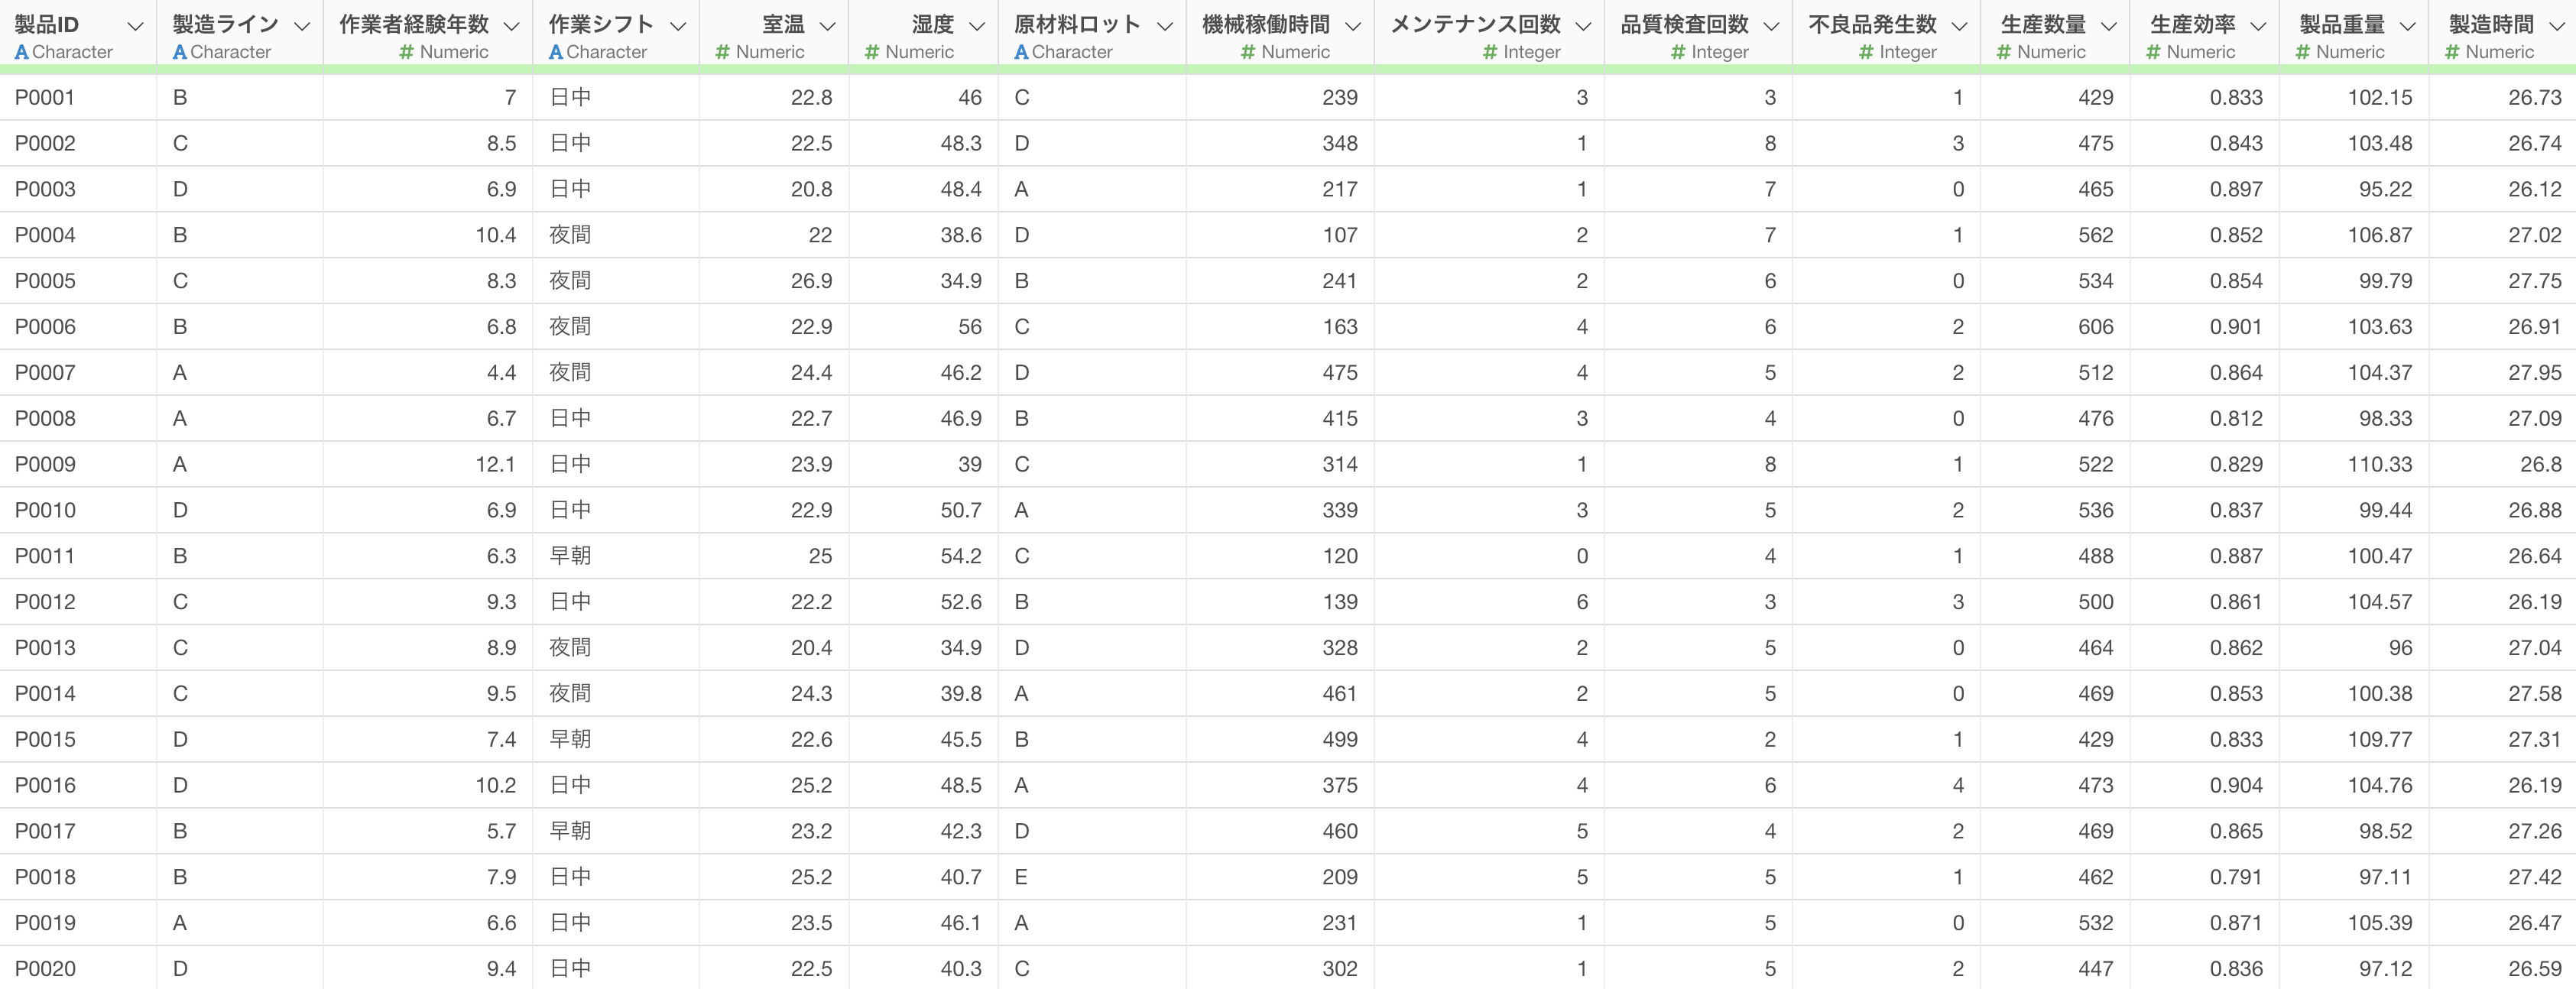Click the 夜間 shift cell in row P0004
2576x989 pixels.
pyautogui.click(x=616, y=234)
